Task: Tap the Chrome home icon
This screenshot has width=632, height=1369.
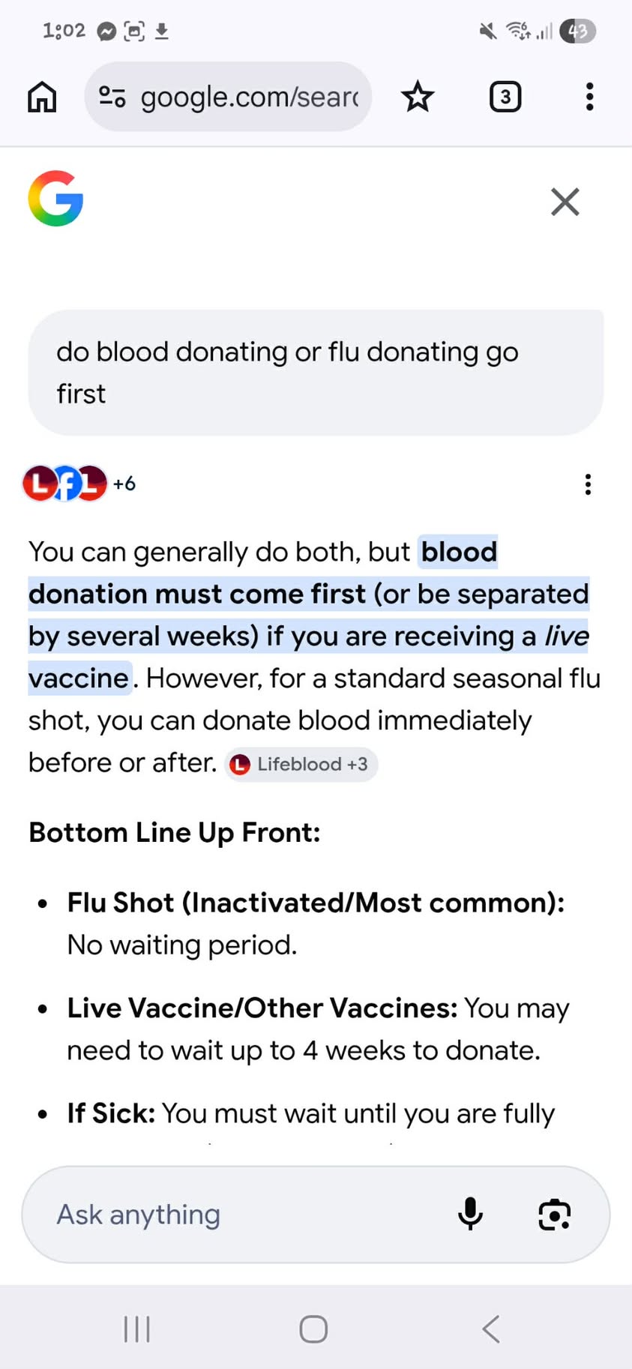Action: pyautogui.click(x=42, y=97)
